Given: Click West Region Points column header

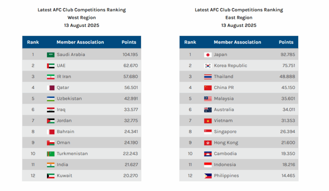Looking at the screenshot, I should 129,42.
